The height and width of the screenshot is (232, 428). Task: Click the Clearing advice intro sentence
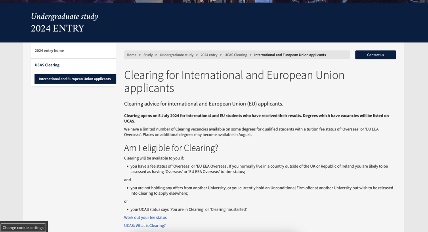coord(204,104)
